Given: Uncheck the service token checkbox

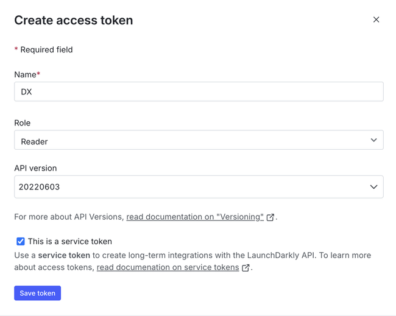Looking at the screenshot, I should [21, 241].
